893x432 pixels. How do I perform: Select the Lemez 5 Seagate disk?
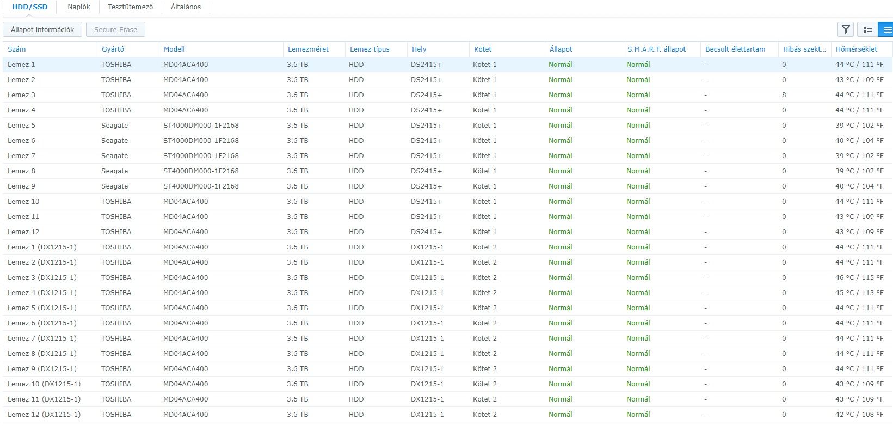tap(448, 125)
